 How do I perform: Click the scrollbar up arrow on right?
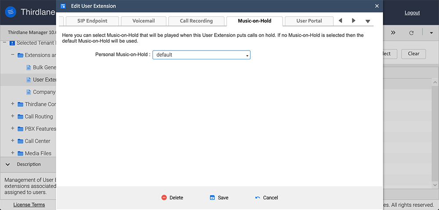[436, 82]
